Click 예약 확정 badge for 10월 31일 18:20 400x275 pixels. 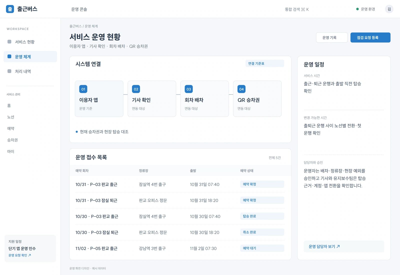(262, 200)
